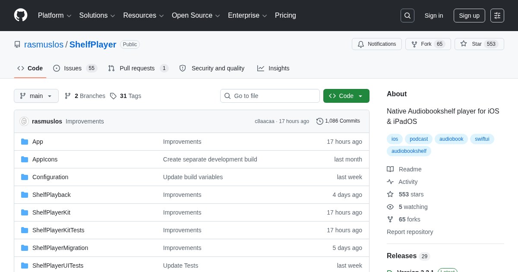Image resolution: width=518 pixels, height=272 pixels.
Task: Open the Insights tab
Action: 273,68
